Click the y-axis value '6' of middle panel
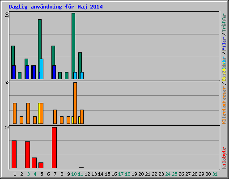Image resolution: width=229 pixels, height=179 pixels. point(7,82)
